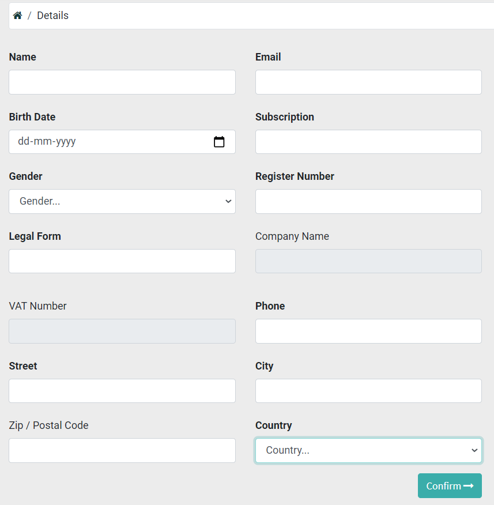Focus the Zip / Postal Code field
The width and height of the screenshot is (494, 505).
[122, 450]
